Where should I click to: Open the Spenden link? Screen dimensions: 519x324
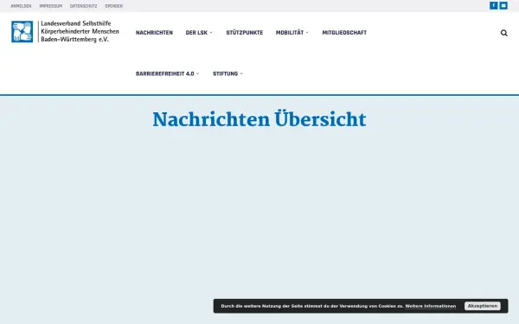click(114, 6)
